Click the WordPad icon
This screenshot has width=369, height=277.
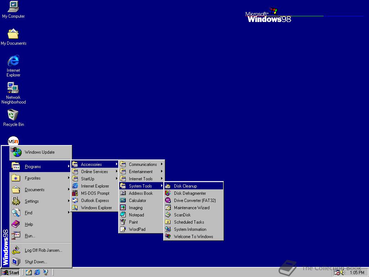click(123, 229)
